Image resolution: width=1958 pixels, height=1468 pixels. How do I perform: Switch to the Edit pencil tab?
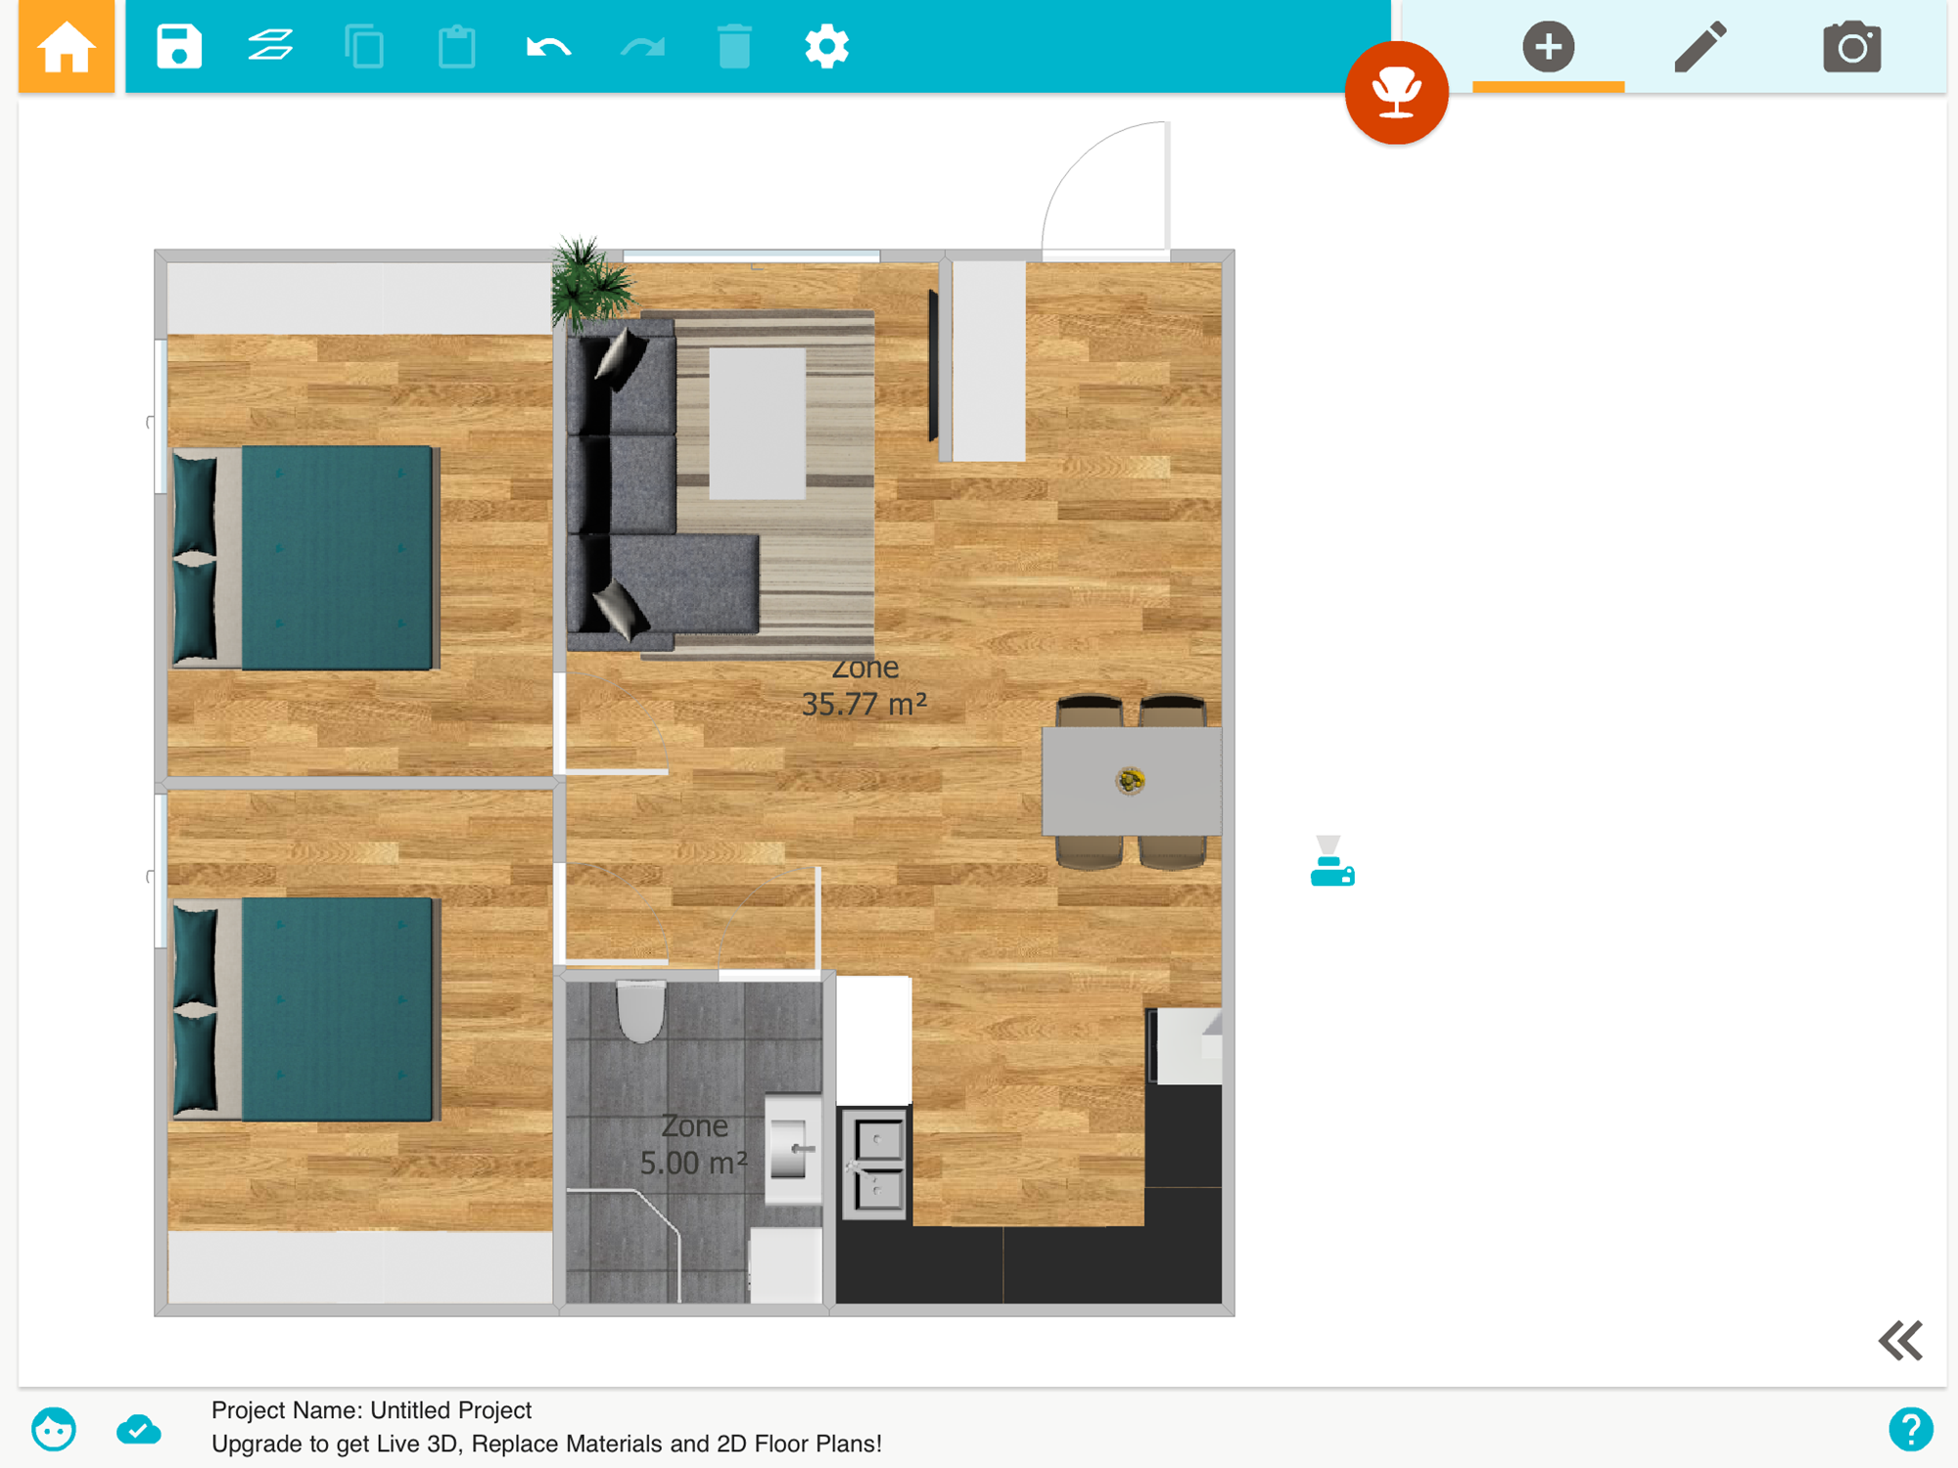(x=1701, y=46)
